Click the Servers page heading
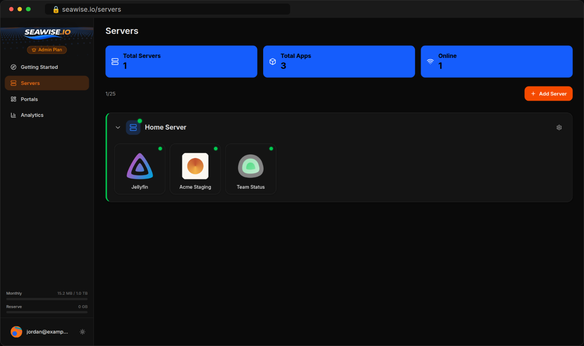This screenshot has width=584, height=346. point(122,31)
